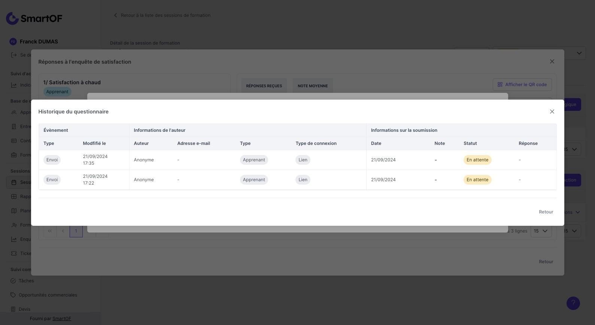
Task: Click the tag icon beside Opportunités commerciales
Action: tap(13, 295)
